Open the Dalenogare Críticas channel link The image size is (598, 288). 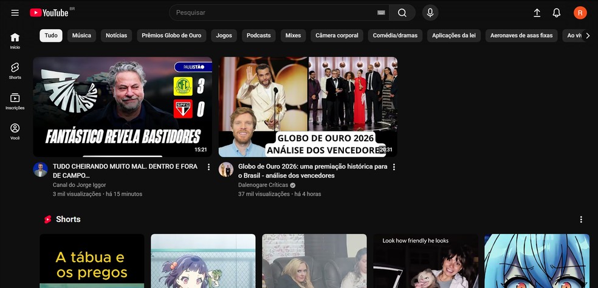263,185
